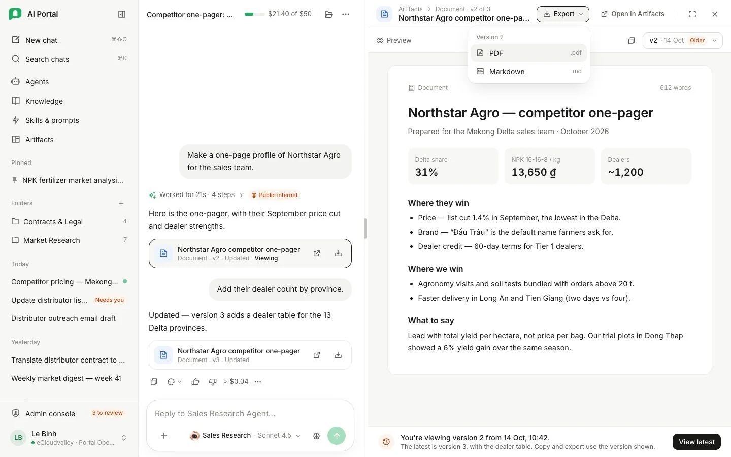
Task: Collapse the sidebar panel icon
Action: coord(122,14)
